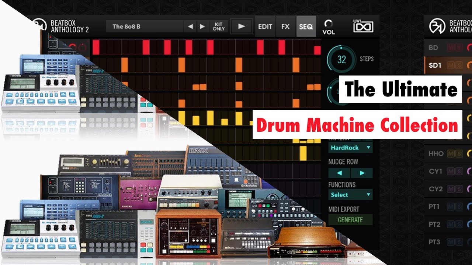Select the PT3 track label
This screenshot has height=265, width=472.
point(434,242)
